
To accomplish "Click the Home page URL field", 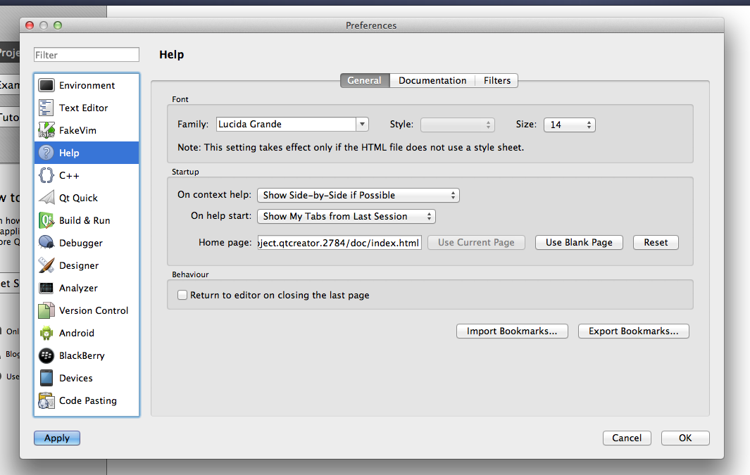I will click(x=339, y=243).
